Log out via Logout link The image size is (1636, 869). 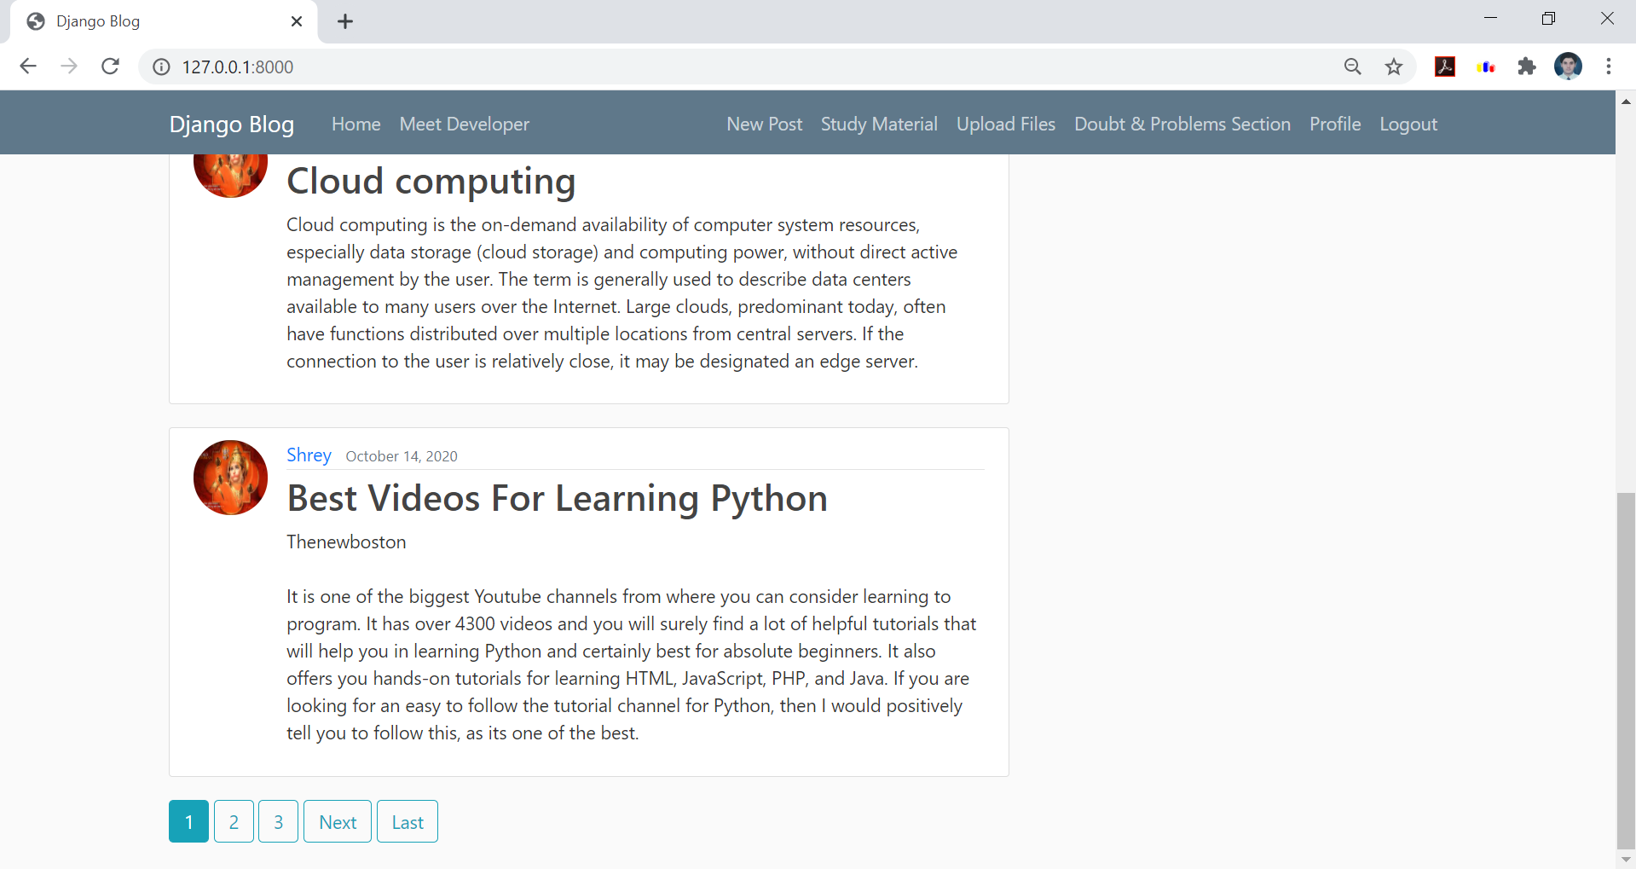(1408, 125)
